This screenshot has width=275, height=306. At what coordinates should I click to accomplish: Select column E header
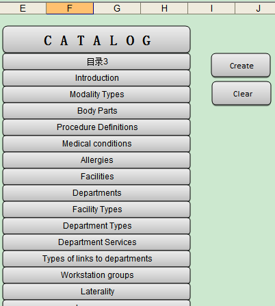(x=23, y=8)
